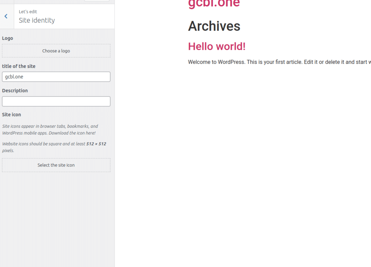
Task: Click the bold 512 × 512 size text
Action: 96,144
